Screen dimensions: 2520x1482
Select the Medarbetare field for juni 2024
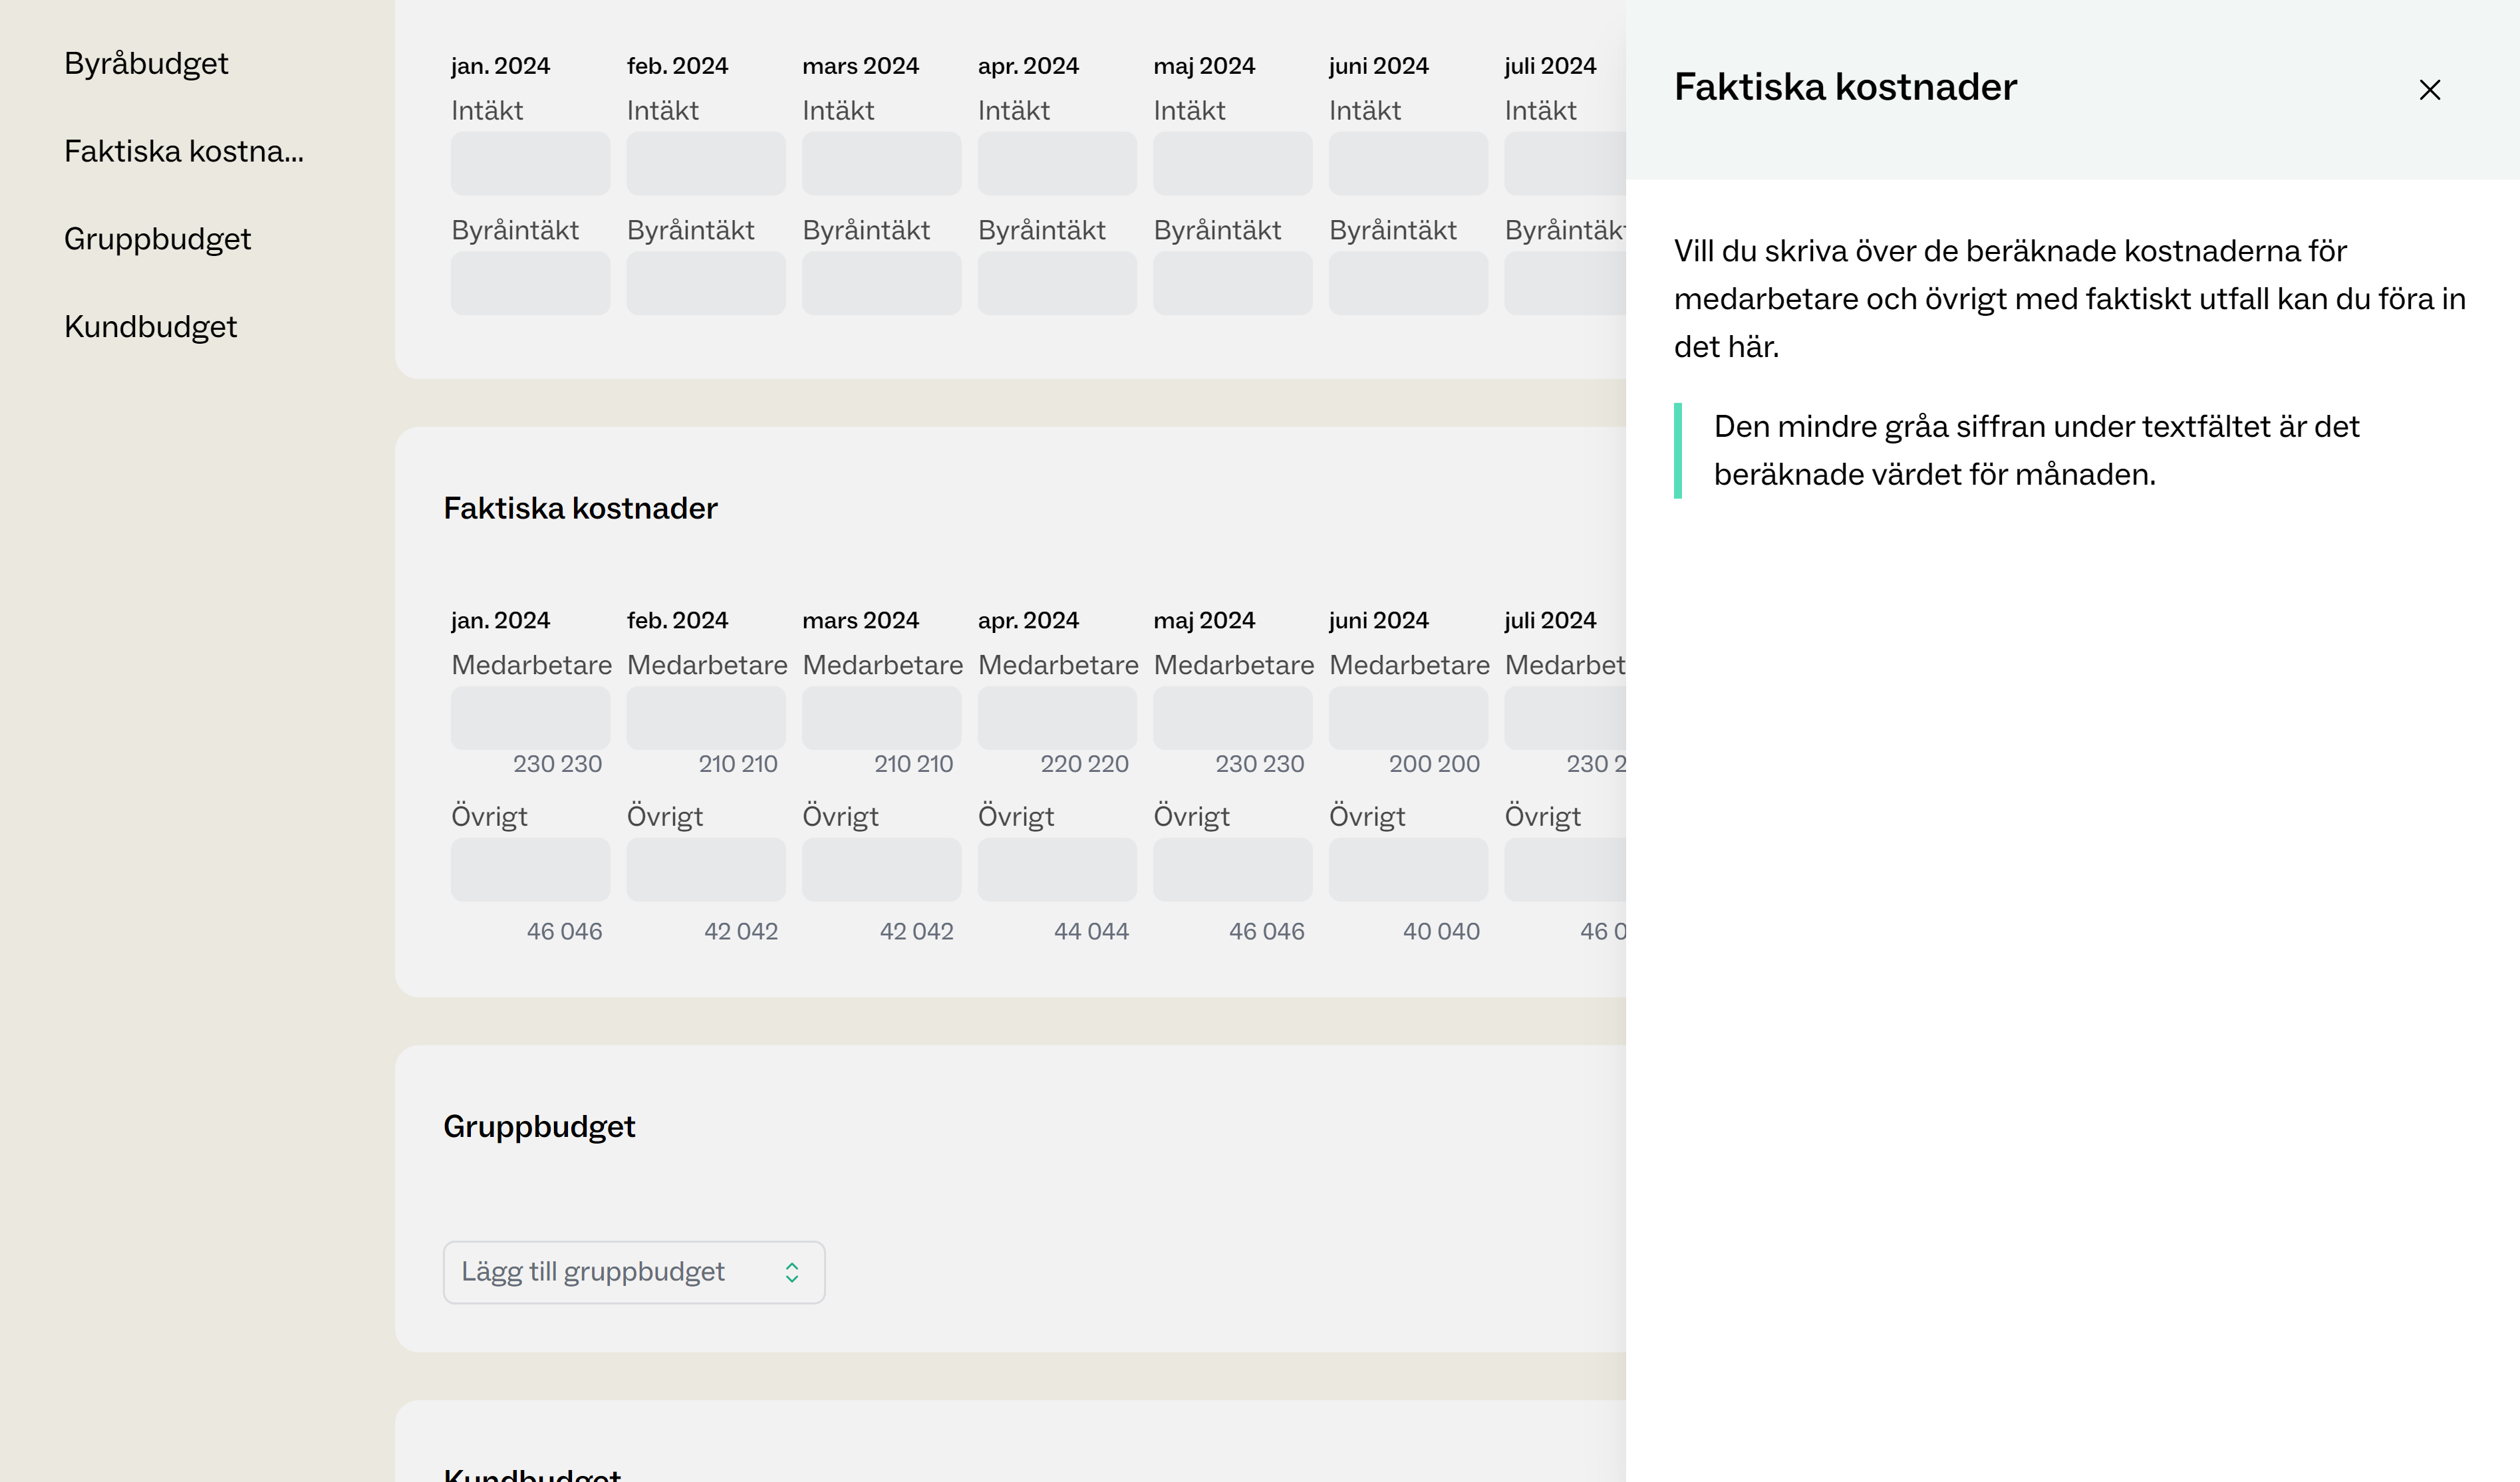1408,717
